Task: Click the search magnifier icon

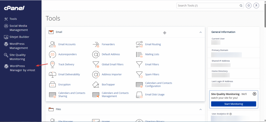Action: tap(241, 6)
